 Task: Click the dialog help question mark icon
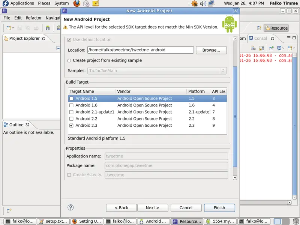70,207
